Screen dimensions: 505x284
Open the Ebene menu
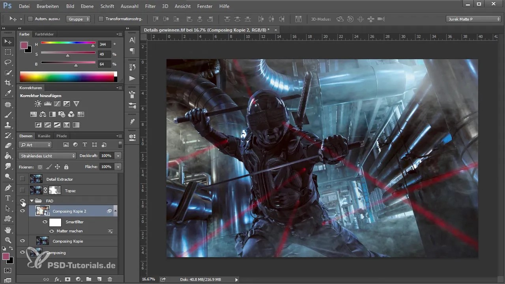pos(87,6)
